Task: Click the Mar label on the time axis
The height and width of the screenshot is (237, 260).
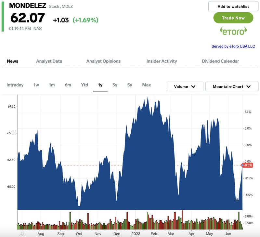Action: (x=171, y=234)
